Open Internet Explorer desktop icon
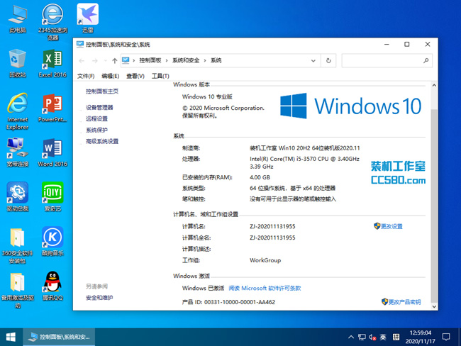This screenshot has height=346, width=461. (18, 111)
